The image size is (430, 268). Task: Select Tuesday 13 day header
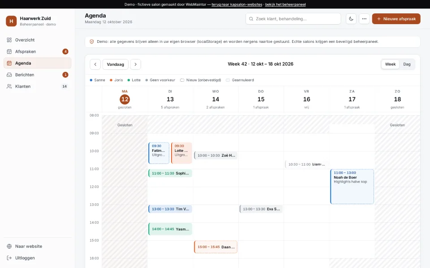point(170,99)
